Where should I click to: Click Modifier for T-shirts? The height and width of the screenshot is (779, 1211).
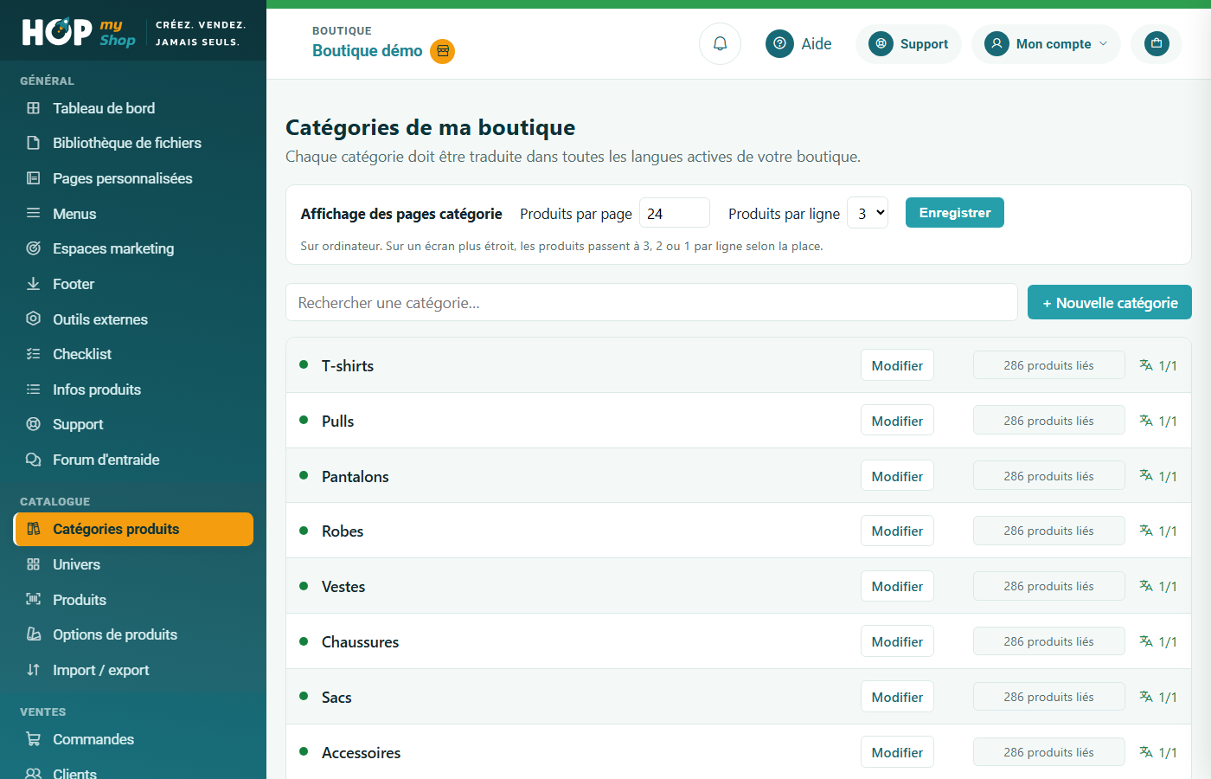pyautogui.click(x=897, y=365)
